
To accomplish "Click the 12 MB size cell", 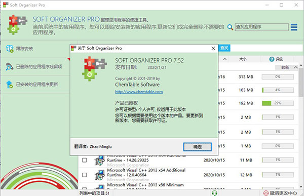I will pyautogui.click(x=246, y=175).
